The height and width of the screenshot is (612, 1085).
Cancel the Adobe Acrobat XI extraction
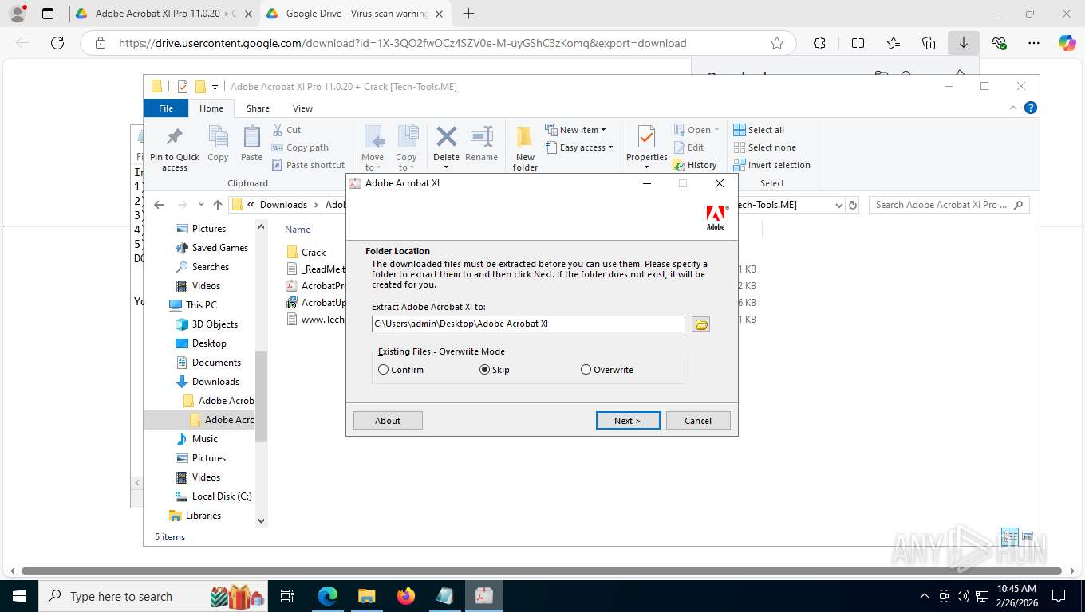698,421
